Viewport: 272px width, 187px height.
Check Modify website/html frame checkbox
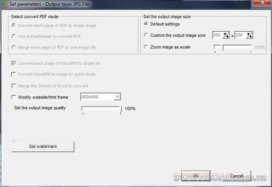pos(14,97)
